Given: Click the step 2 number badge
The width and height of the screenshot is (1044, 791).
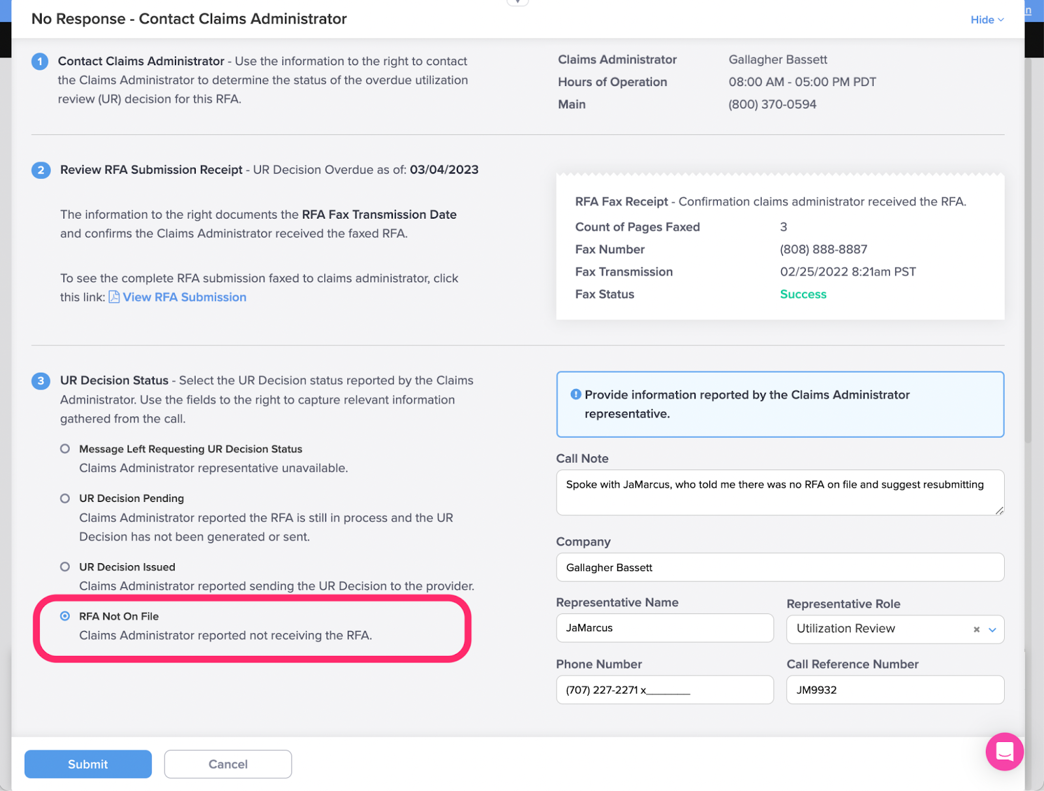Looking at the screenshot, I should (41, 170).
